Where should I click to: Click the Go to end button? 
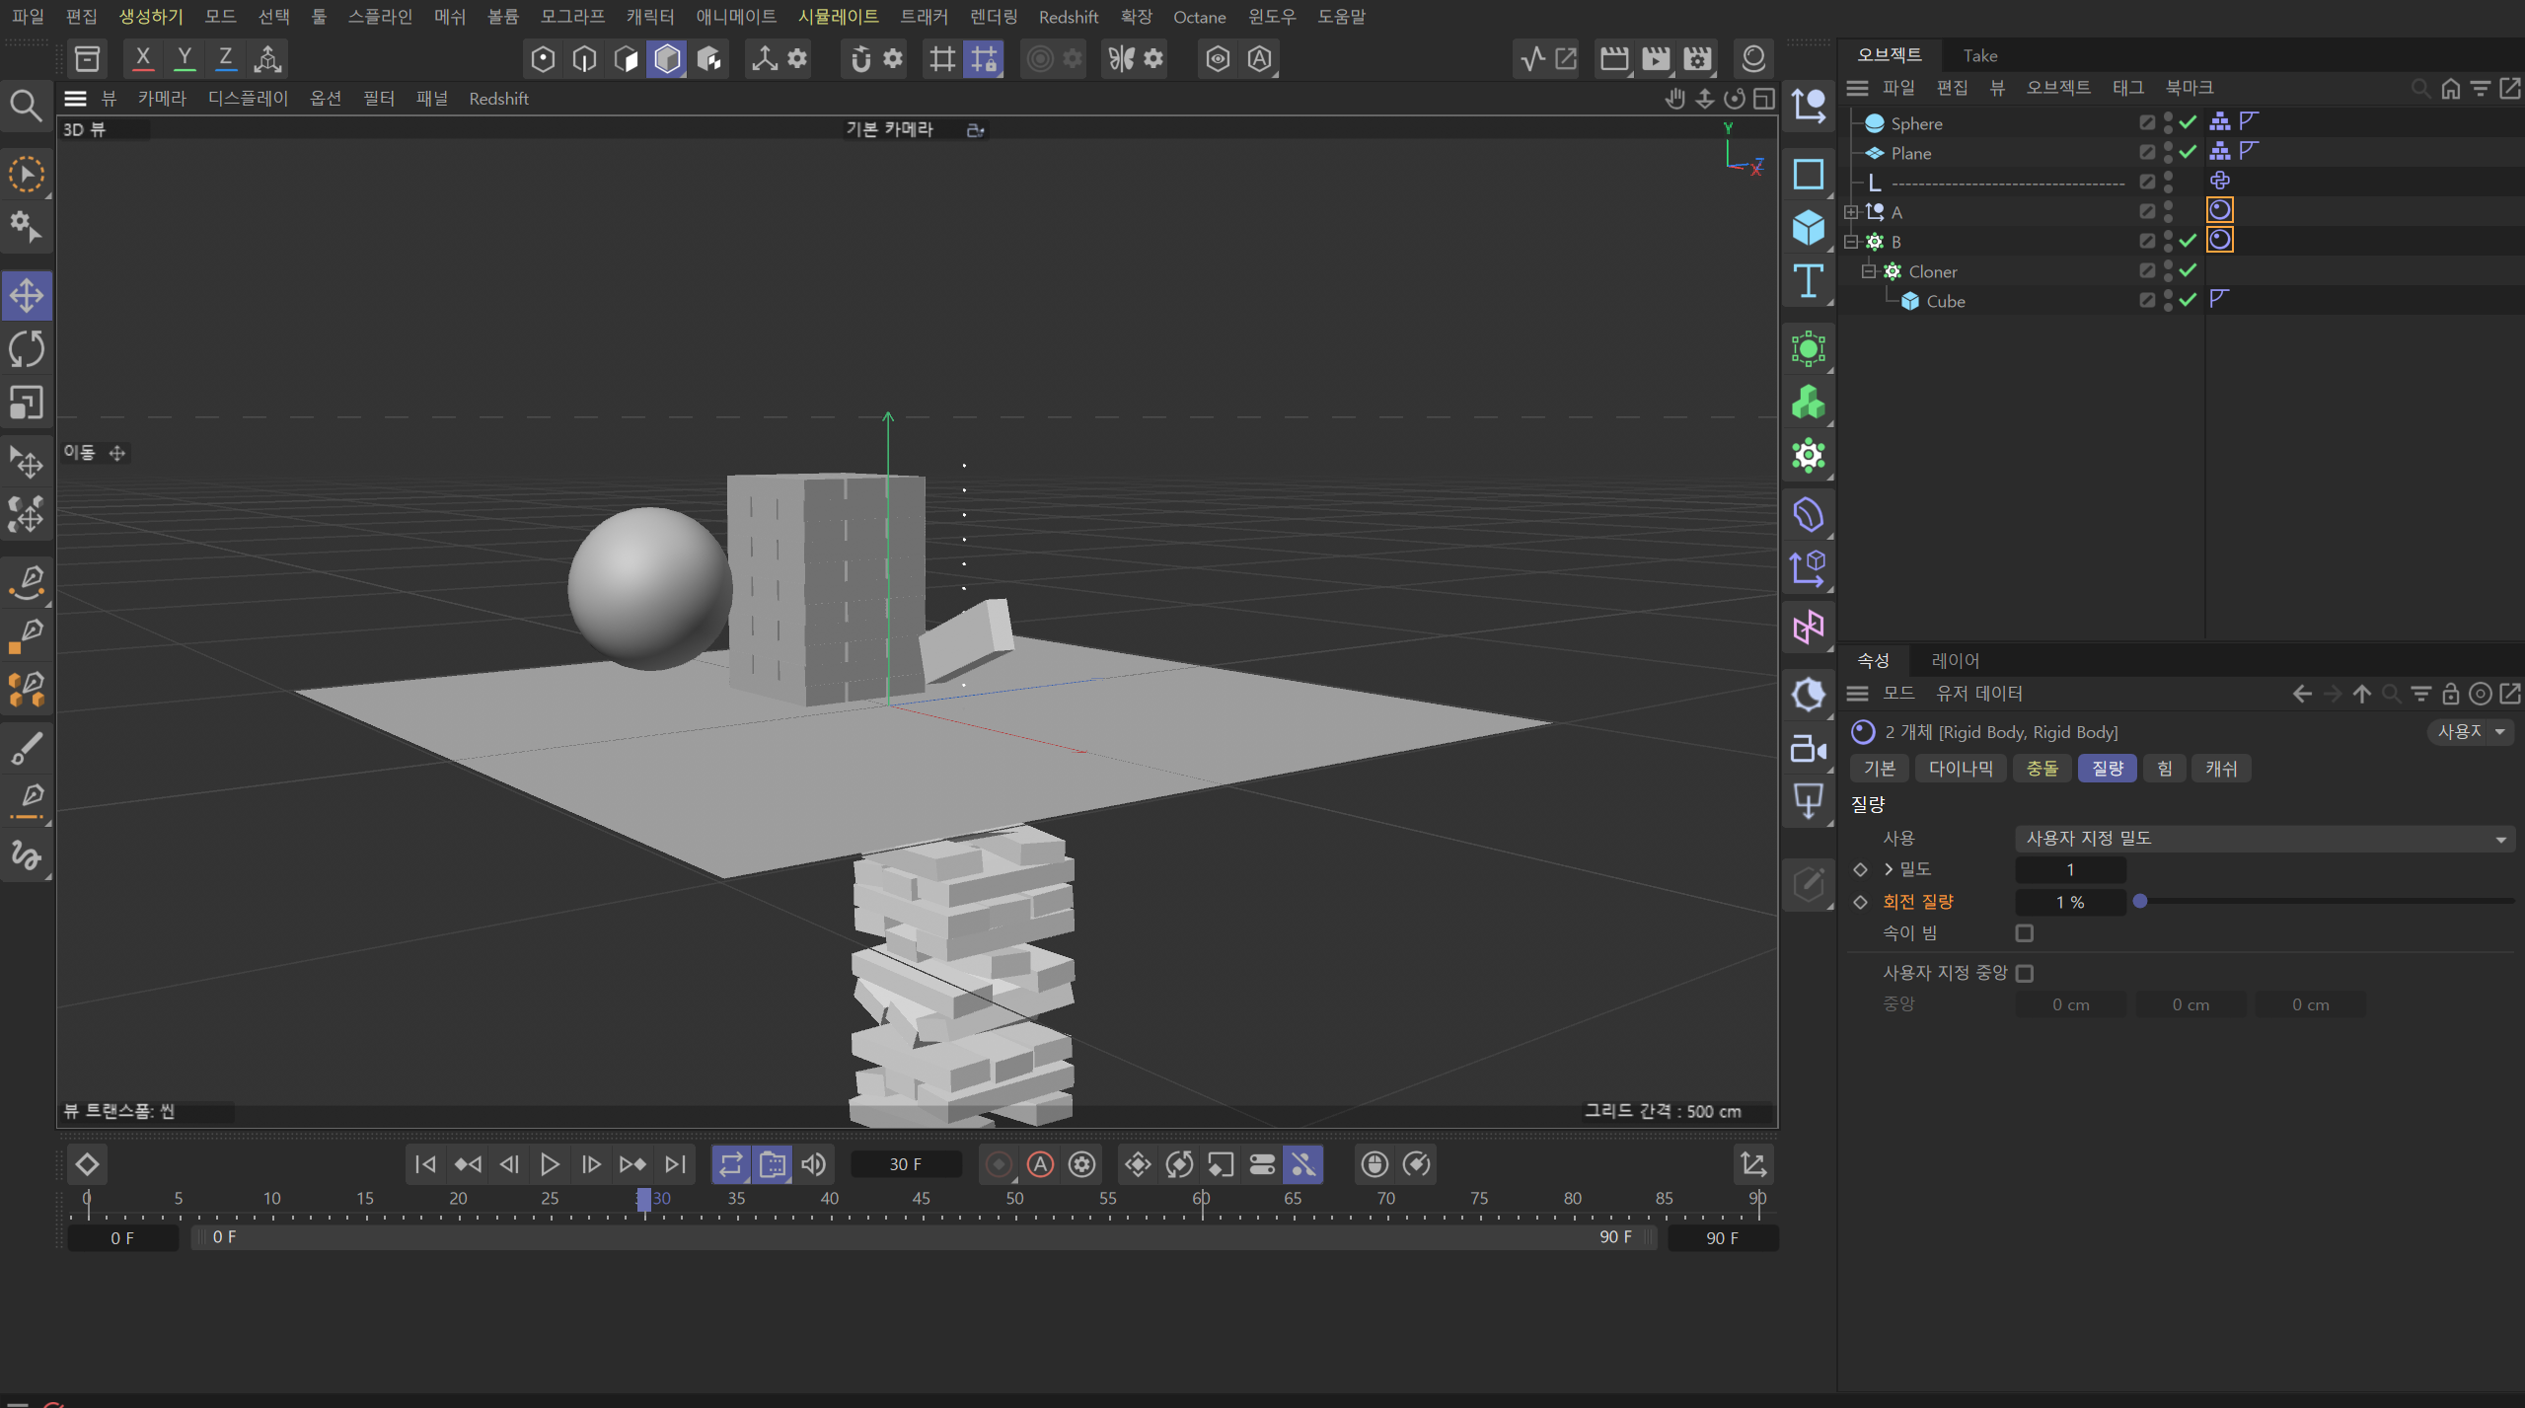675,1164
